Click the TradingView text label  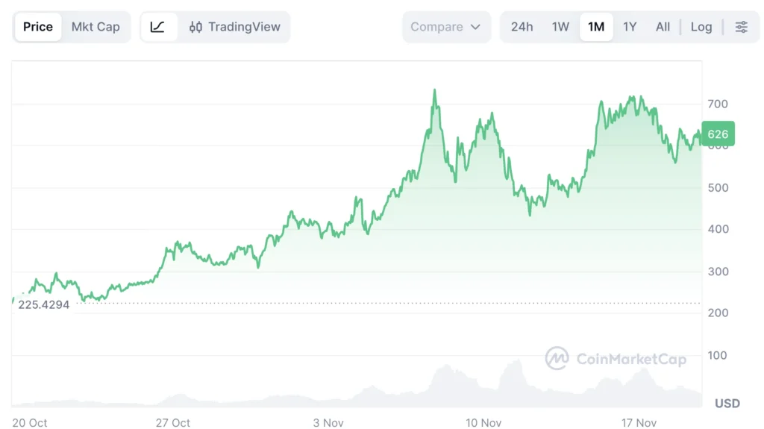pos(244,27)
